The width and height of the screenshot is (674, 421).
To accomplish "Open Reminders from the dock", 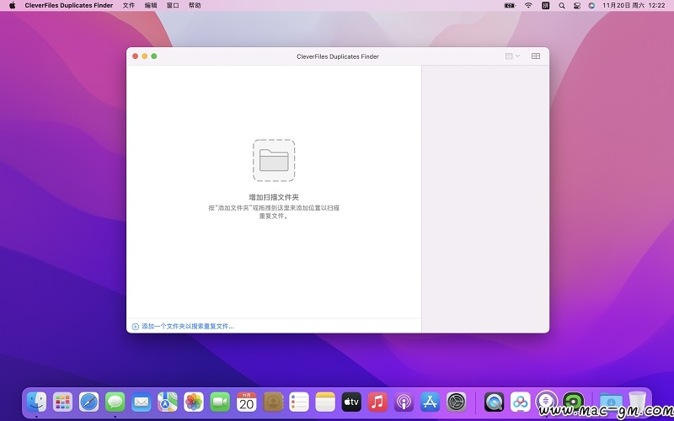I will [x=299, y=402].
